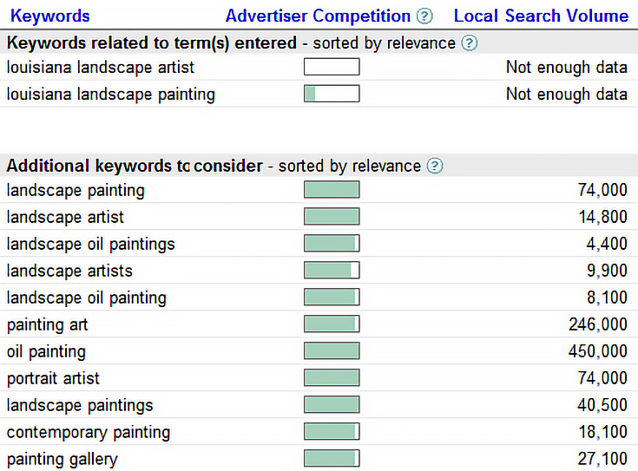The height and width of the screenshot is (471, 638).
Task: Select keyword 'landscape artists'
Action: coord(69,271)
